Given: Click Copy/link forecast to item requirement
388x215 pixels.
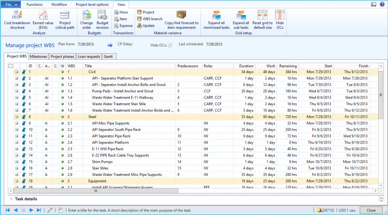Looking at the screenshot, I should coord(181,20).
